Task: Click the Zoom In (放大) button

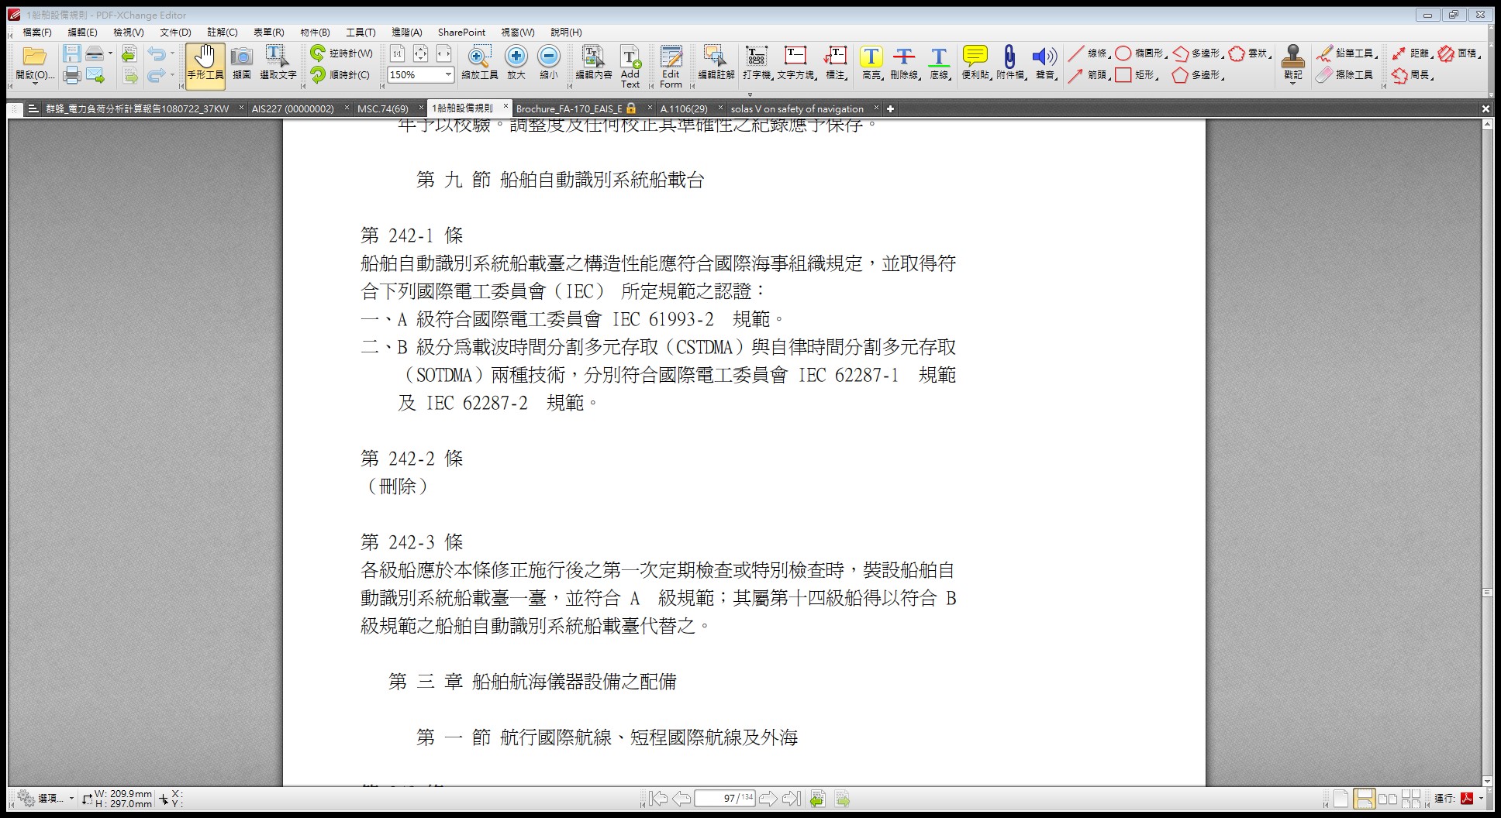Action: [516, 62]
